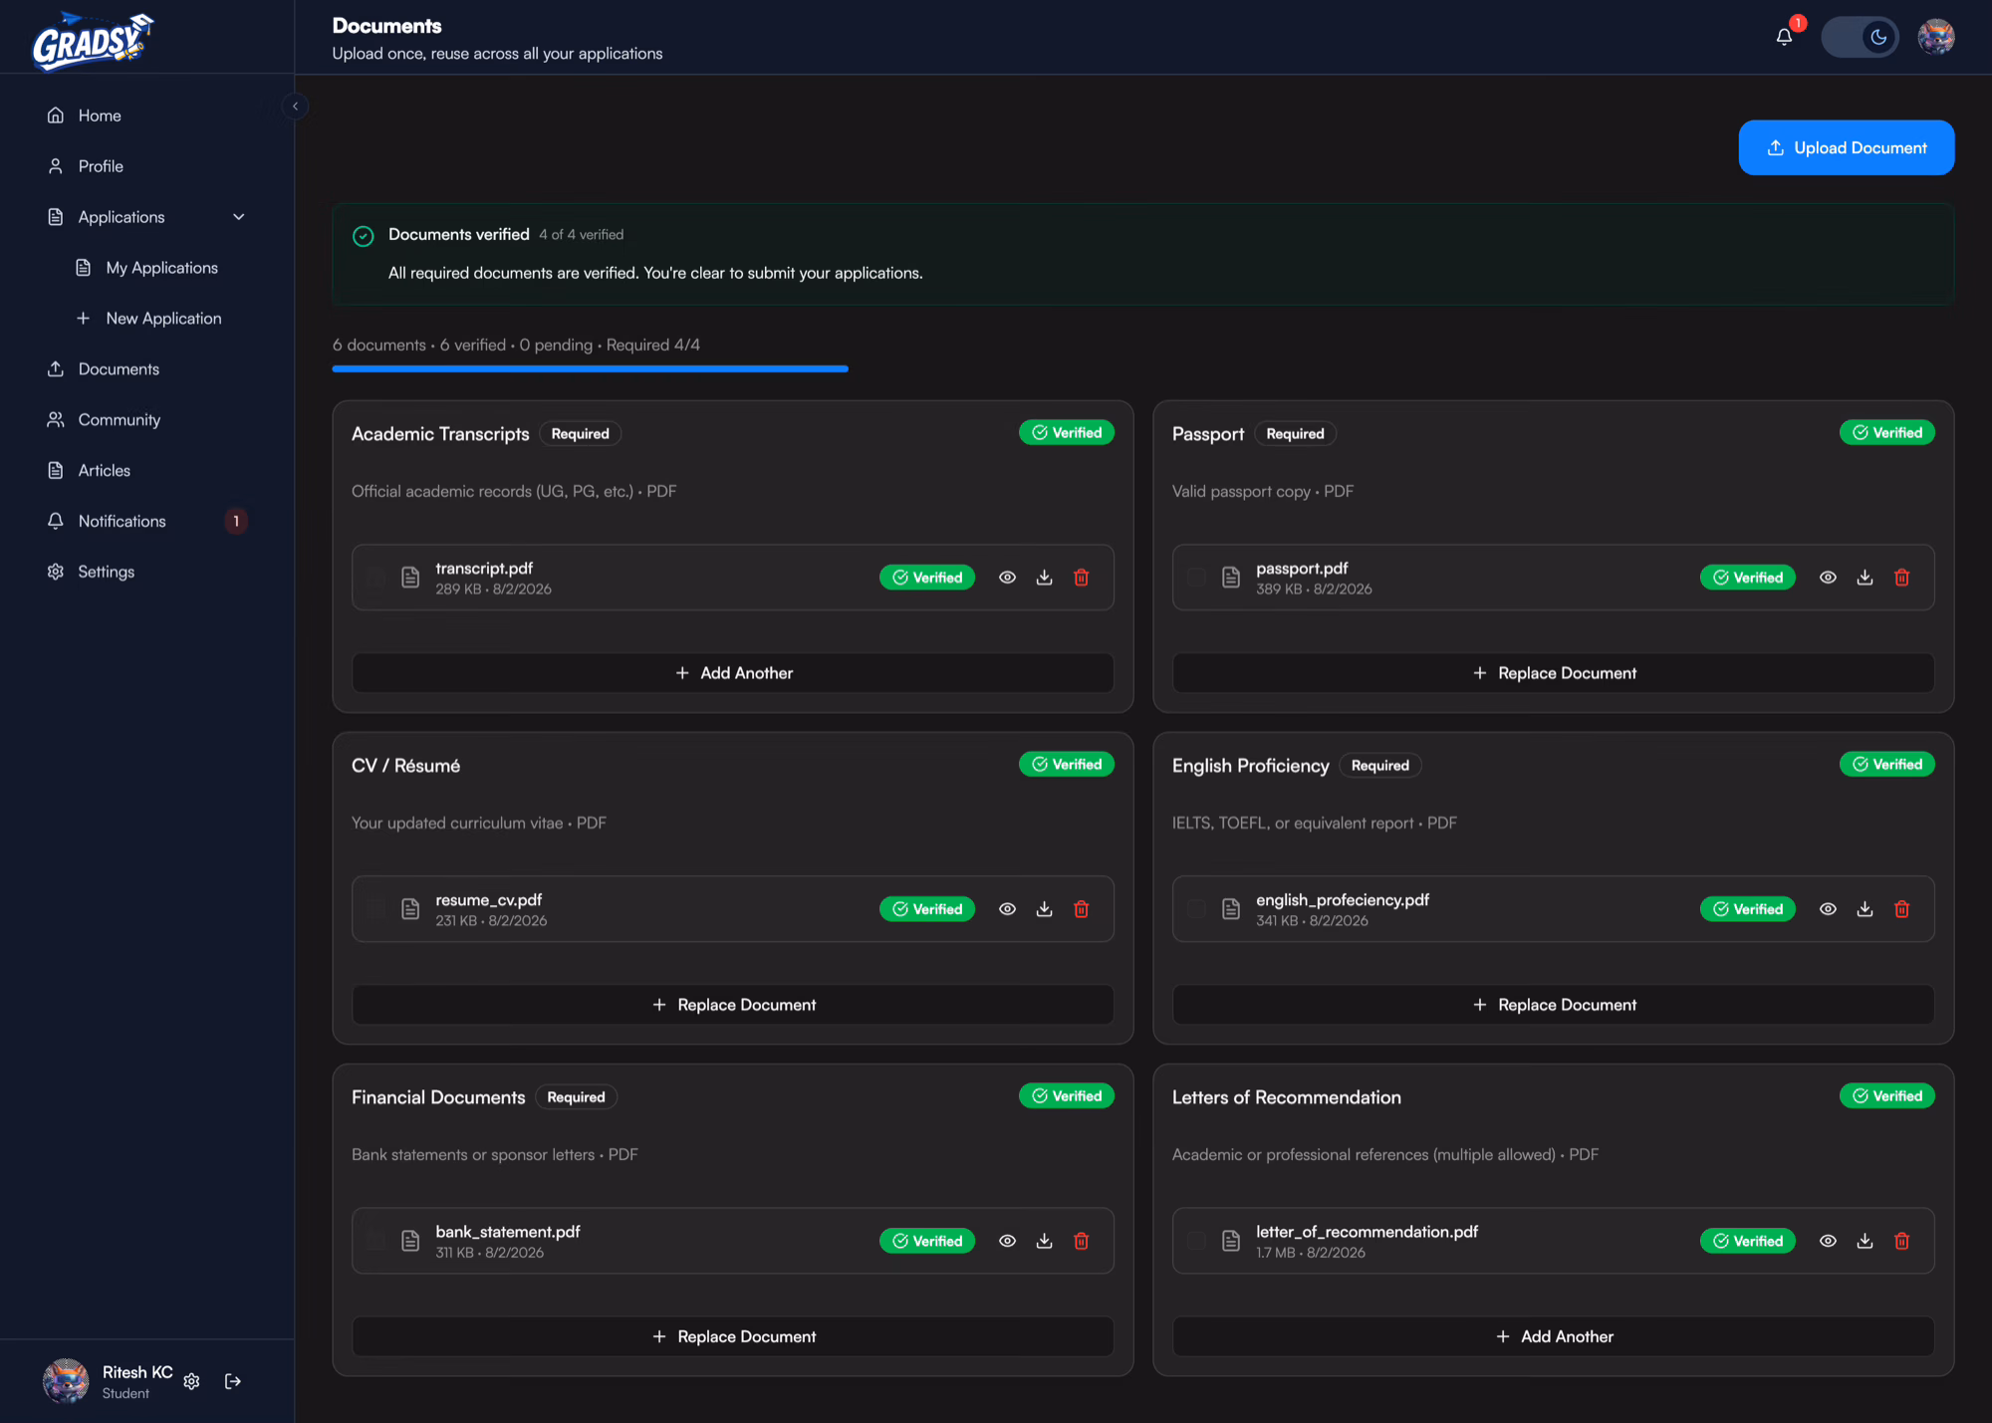The height and width of the screenshot is (1423, 1992).
Task: Click the Gradsy logo
Action: point(92,40)
